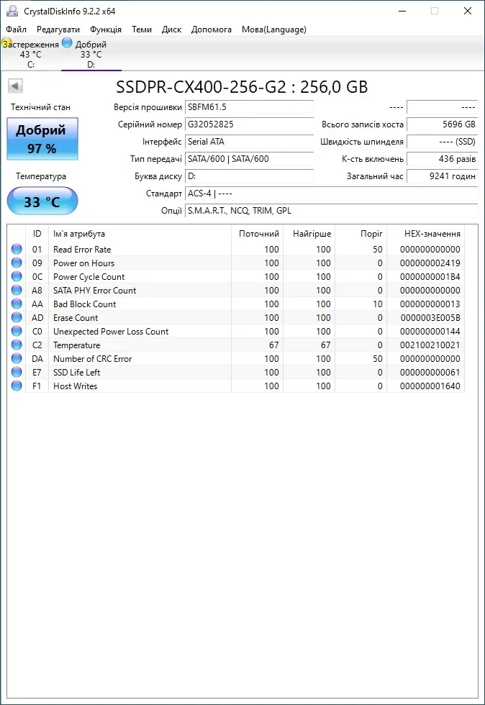Click the hex value 0000003E005B
485x705 pixels.
[x=430, y=318]
